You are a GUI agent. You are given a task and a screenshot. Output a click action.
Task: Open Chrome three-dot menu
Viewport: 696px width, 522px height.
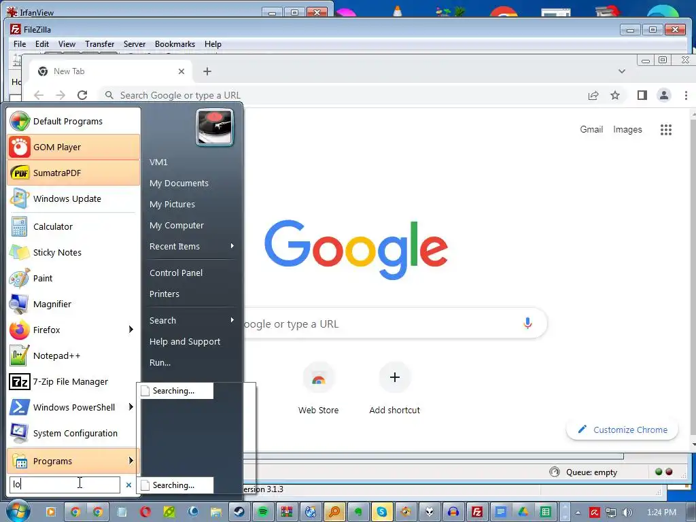point(686,95)
